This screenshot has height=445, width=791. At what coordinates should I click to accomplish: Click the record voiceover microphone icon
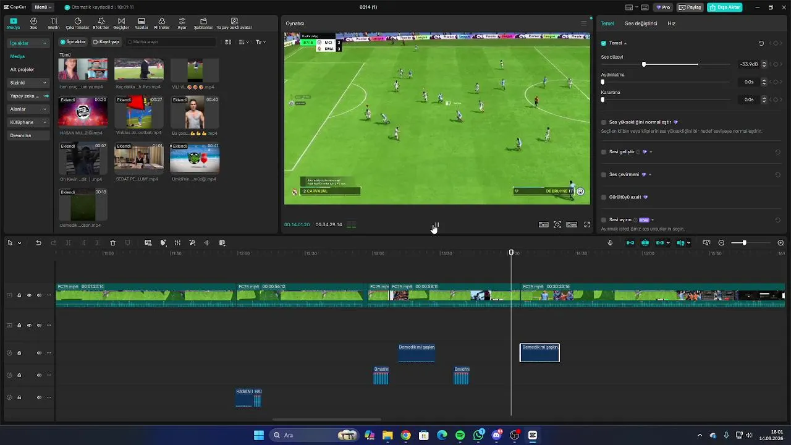point(610,243)
